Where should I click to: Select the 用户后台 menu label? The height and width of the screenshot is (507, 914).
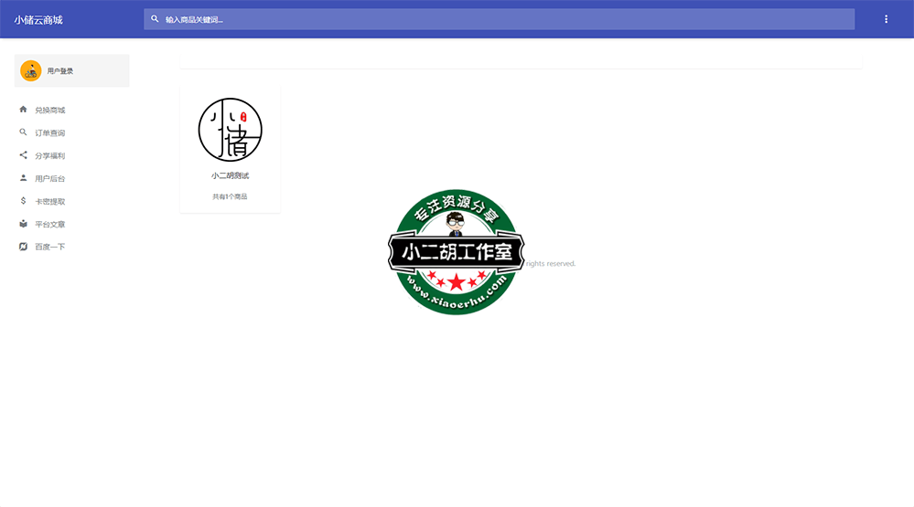[x=50, y=179]
